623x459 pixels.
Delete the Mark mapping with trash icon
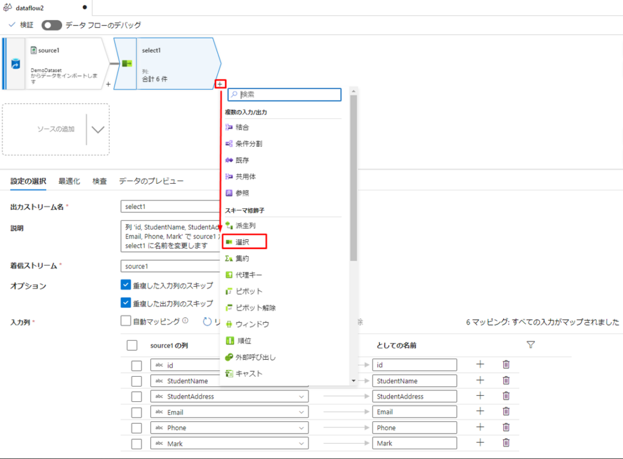[506, 443]
